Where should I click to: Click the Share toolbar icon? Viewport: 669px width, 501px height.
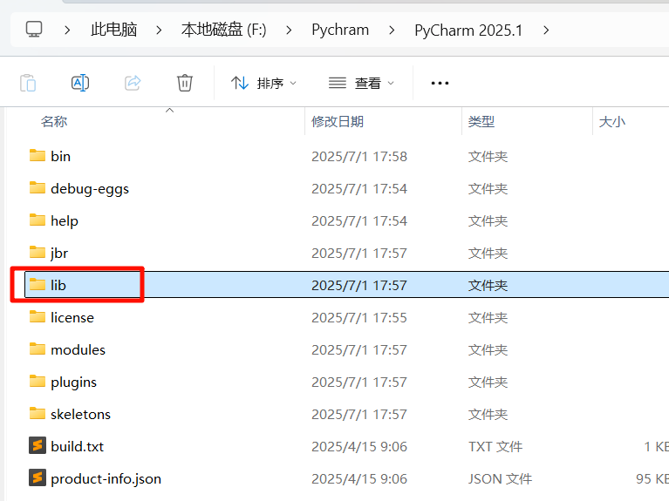click(133, 83)
